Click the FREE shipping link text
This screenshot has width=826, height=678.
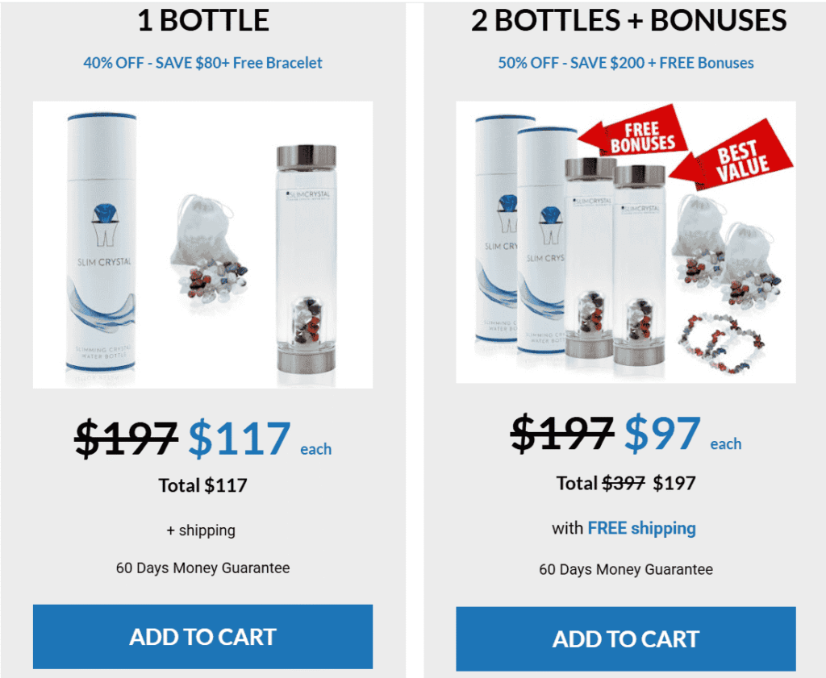tap(641, 528)
